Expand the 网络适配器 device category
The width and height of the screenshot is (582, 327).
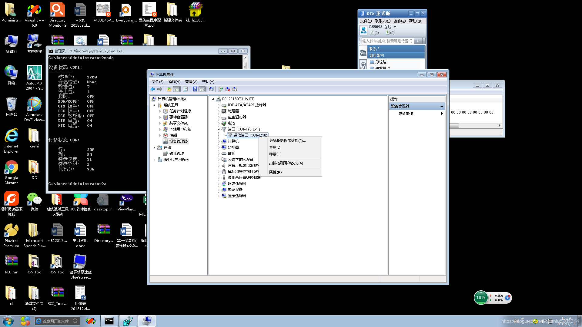[219, 184]
